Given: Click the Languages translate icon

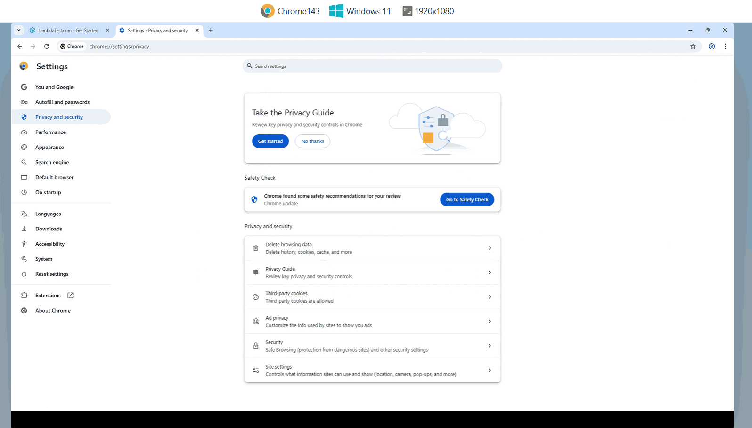Looking at the screenshot, I should click(24, 214).
